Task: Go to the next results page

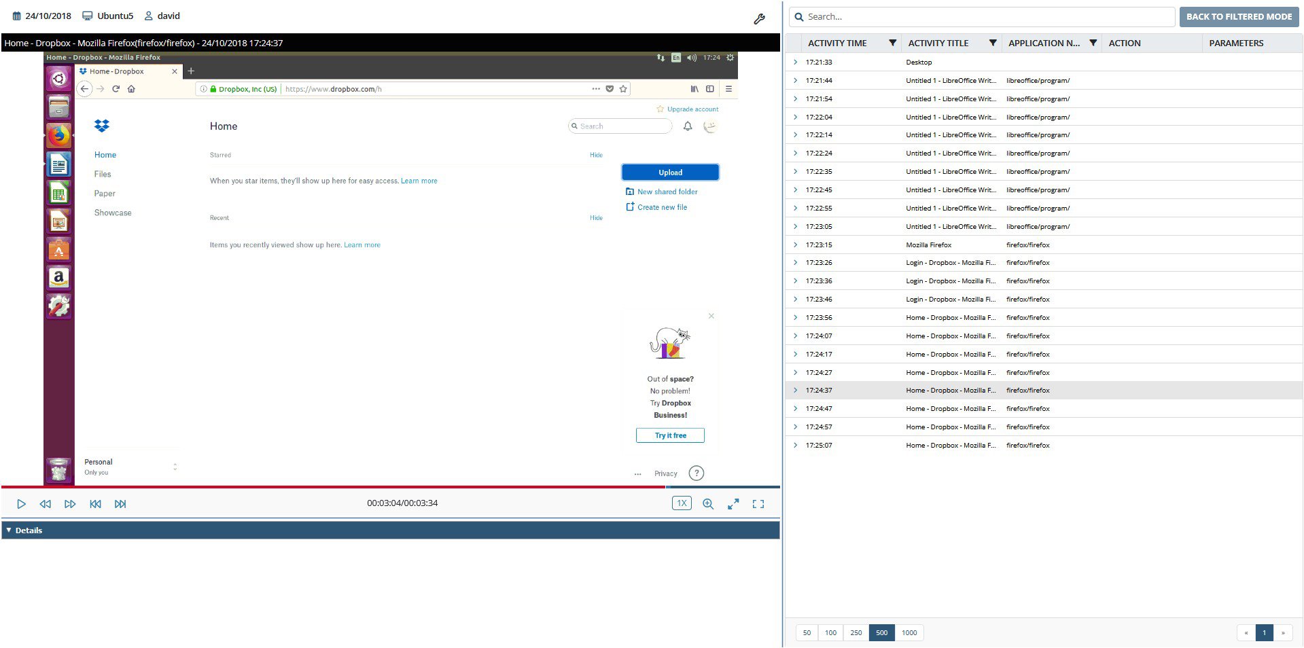Action: [1283, 632]
